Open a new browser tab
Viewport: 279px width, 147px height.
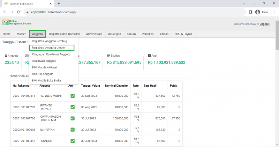click(x=59, y=3)
